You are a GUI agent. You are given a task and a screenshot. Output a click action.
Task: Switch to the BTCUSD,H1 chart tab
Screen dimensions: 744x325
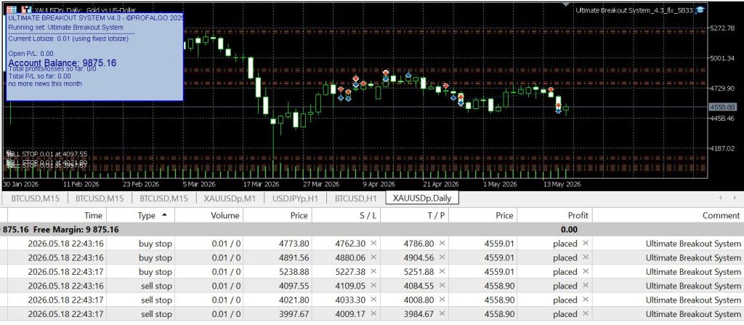tap(356, 198)
